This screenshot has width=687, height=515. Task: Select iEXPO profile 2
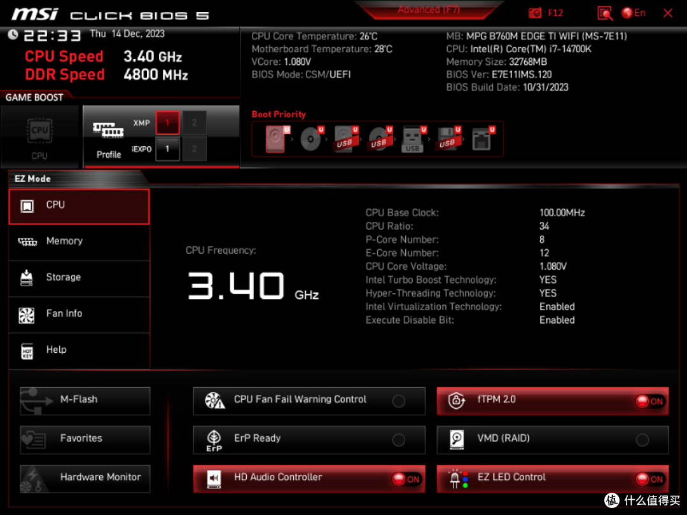[194, 149]
